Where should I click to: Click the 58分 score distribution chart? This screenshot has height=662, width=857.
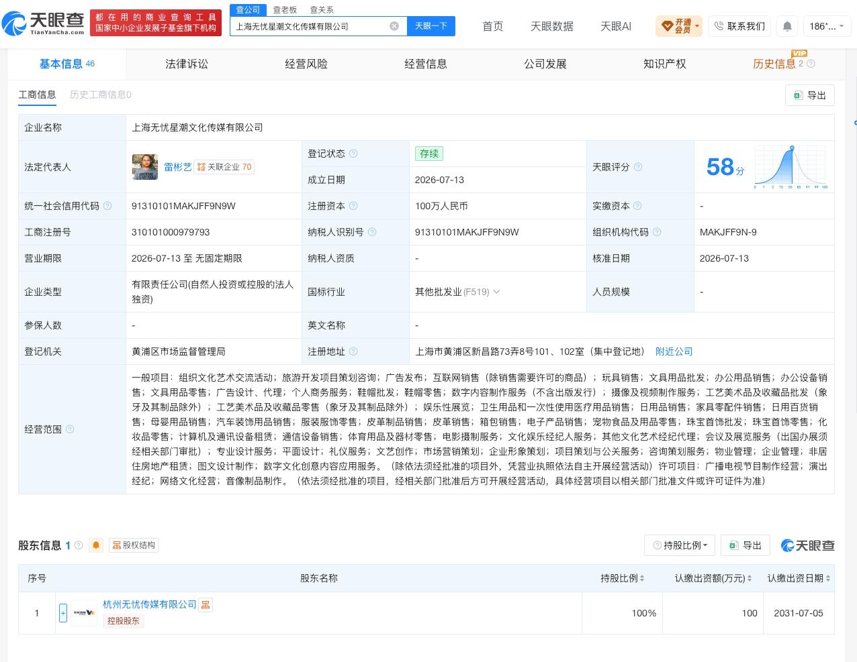click(791, 167)
